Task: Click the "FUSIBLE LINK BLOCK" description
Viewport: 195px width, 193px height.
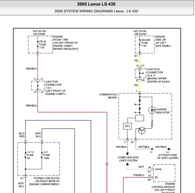Action: [44, 181]
